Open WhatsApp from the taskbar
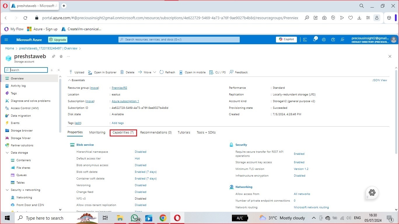The height and width of the screenshot is (224, 399). point(134,218)
